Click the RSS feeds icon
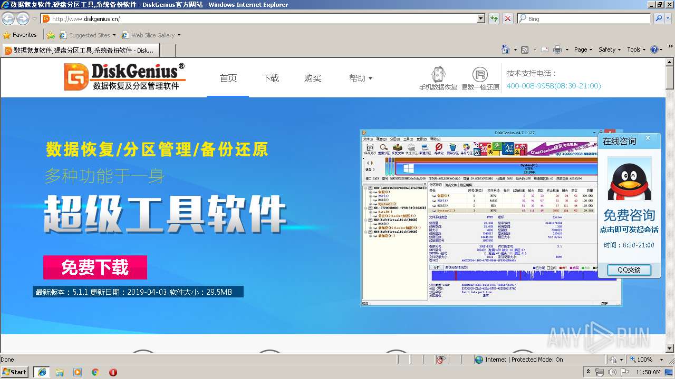This screenshot has height=379, width=675. [x=525, y=49]
